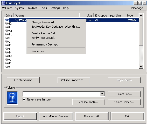Viewport: 147px width, 124px height.
Task: Click the drive list scroll up arrow
Action: [141, 15]
